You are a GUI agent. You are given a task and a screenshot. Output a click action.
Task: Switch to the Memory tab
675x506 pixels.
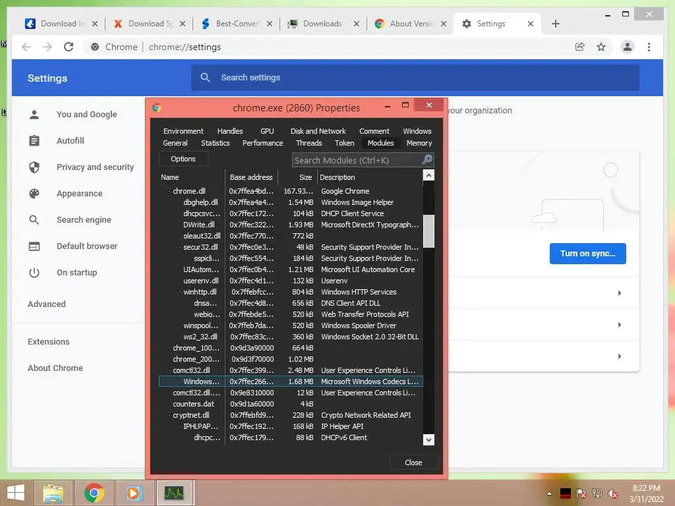tap(419, 143)
